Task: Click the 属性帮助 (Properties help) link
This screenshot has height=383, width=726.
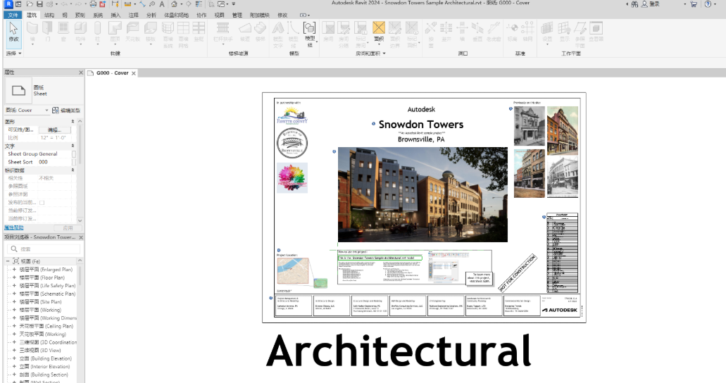Action: tap(13, 228)
